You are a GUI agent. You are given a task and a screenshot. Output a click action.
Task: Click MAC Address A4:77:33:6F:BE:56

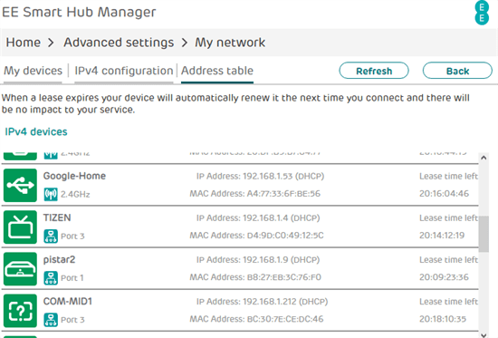(255, 194)
